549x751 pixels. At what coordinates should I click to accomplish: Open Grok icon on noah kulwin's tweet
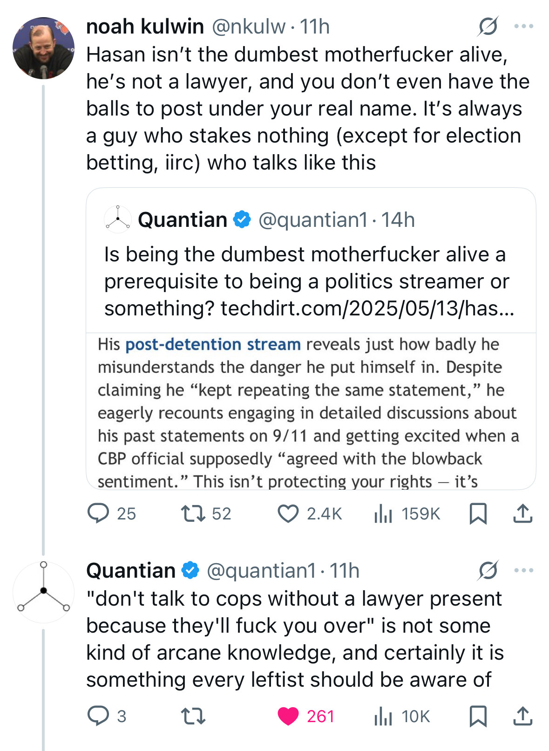(488, 26)
